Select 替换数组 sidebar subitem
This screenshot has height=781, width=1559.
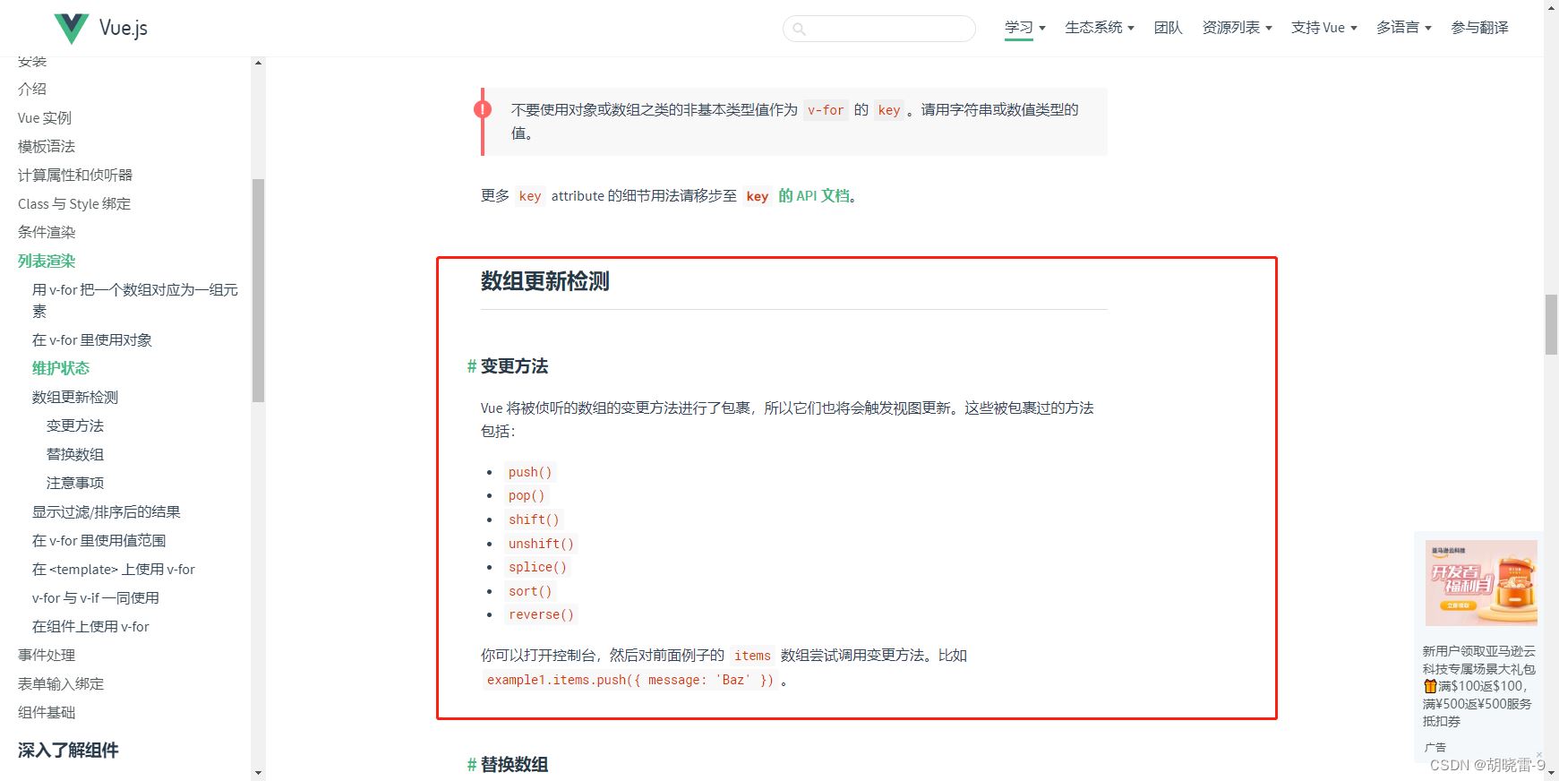[x=75, y=454]
